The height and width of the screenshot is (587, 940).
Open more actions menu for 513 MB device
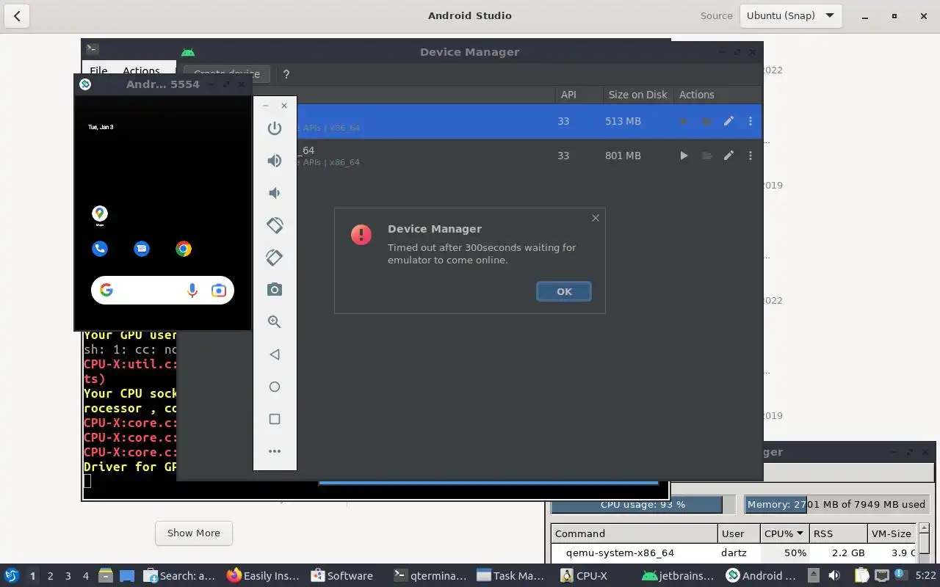tap(751, 121)
